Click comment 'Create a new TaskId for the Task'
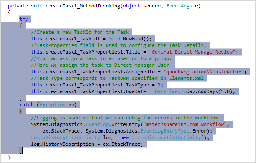Screen dimensions: 256x163 coord(80,32)
